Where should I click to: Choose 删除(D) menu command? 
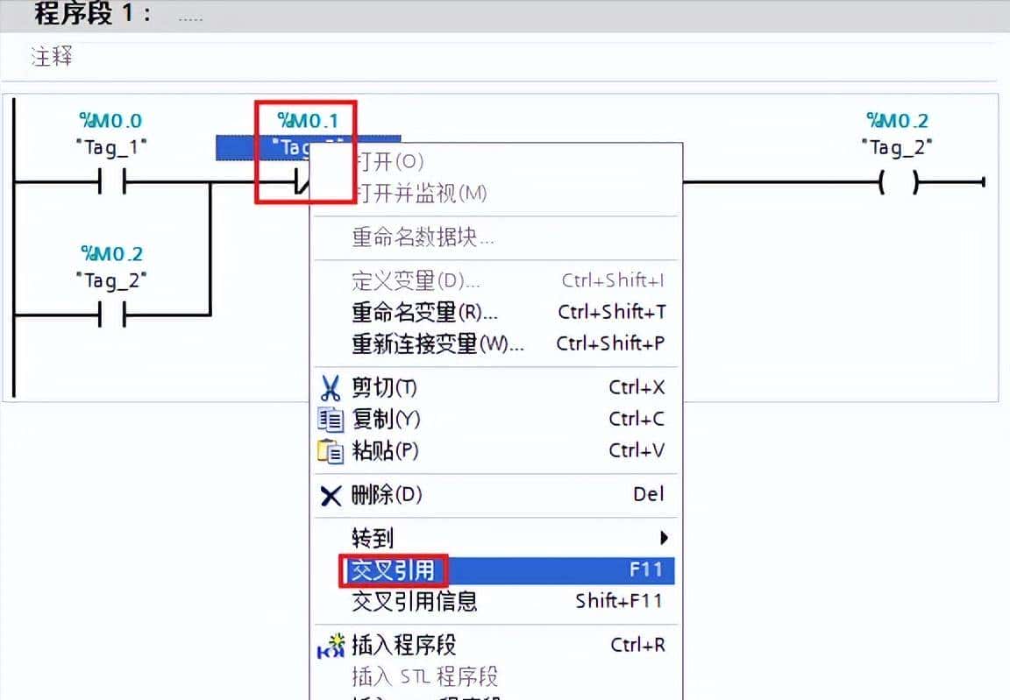494,495
